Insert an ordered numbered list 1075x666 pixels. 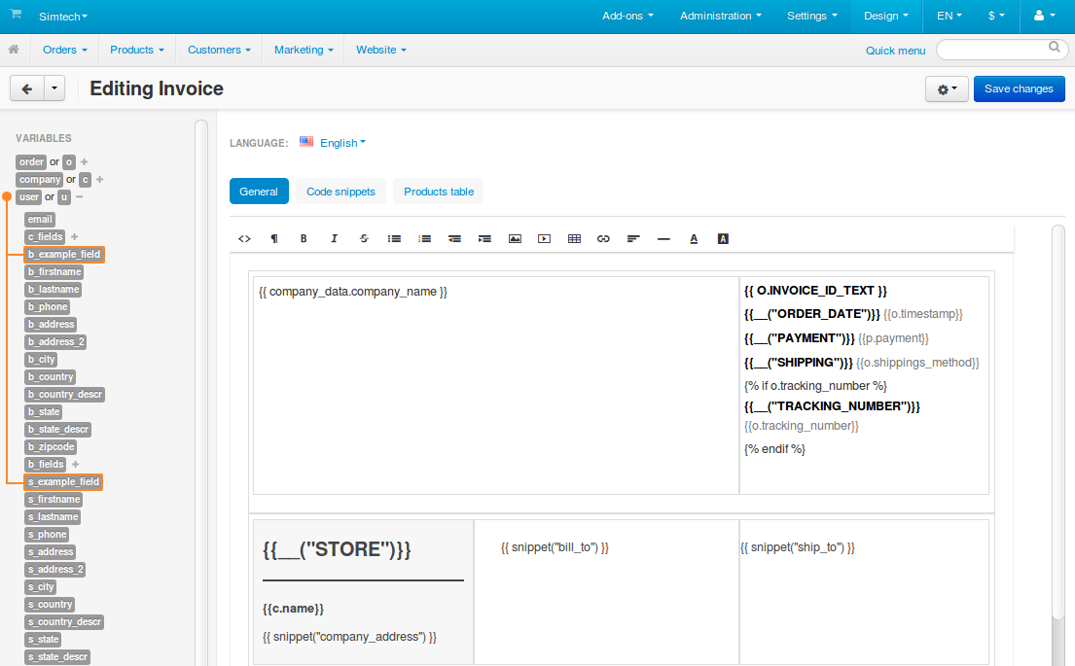(425, 238)
